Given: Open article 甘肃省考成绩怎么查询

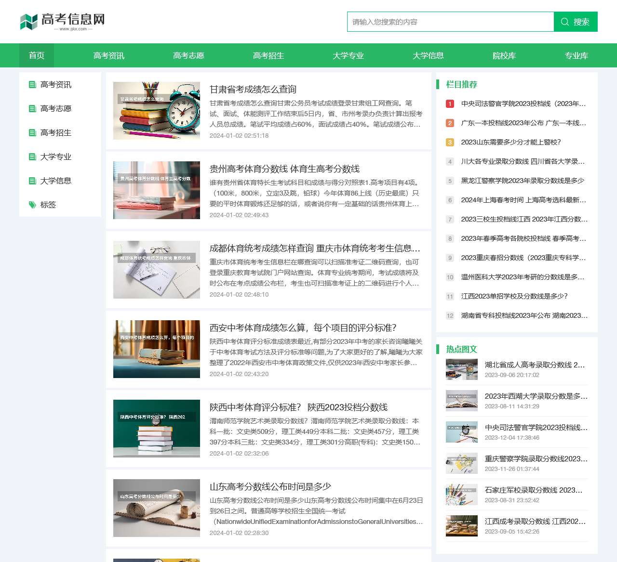Looking at the screenshot, I should [253, 89].
